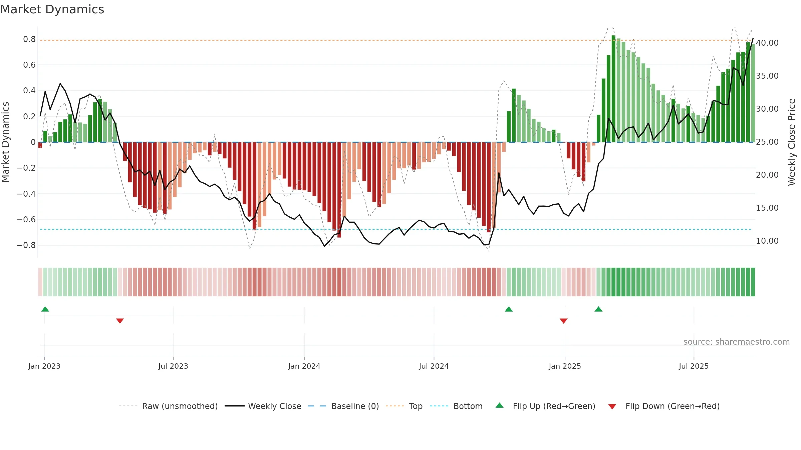Click the 40.00 price axis label
Image resolution: width=801 pixels, height=450 pixels.
click(x=767, y=43)
